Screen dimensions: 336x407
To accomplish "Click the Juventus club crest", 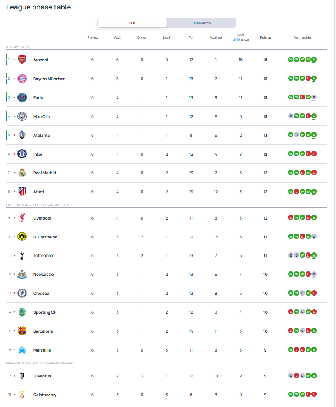I will [x=22, y=376].
